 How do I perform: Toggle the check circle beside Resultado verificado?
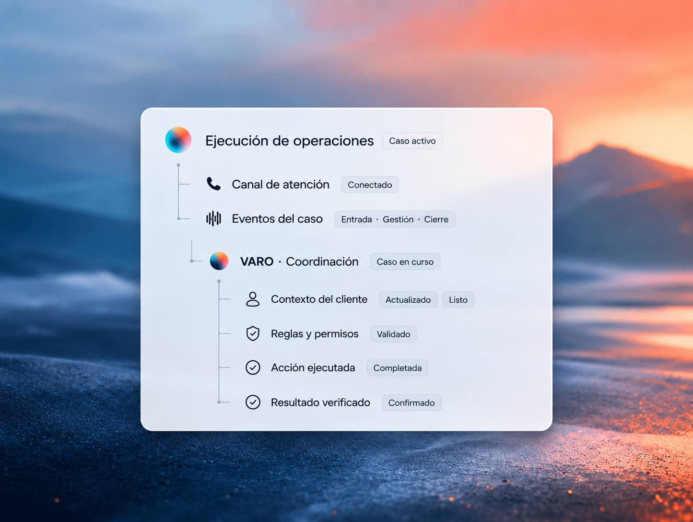253,402
